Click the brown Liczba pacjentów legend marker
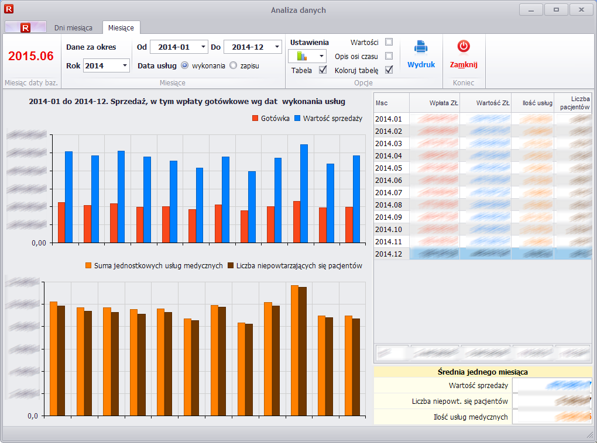This screenshot has width=597, height=443. (231, 265)
